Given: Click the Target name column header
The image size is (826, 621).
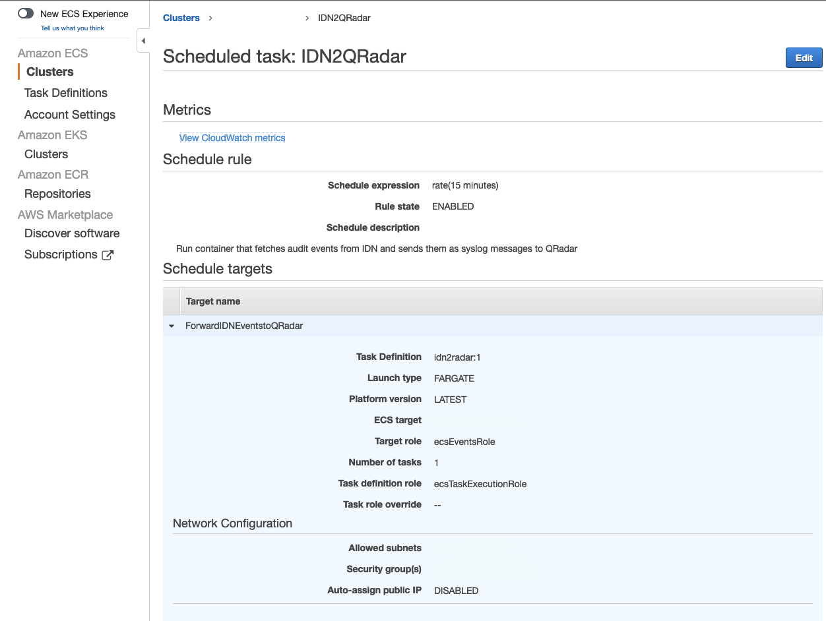Looking at the screenshot, I should tap(213, 301).
